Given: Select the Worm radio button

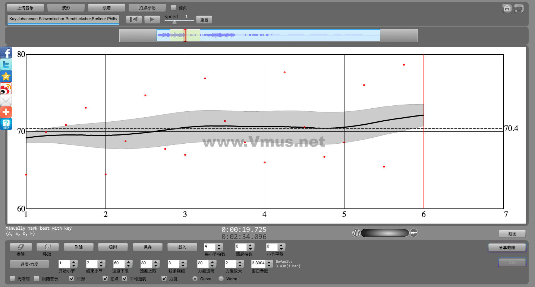Looking at the screenshot, I should [x=221, y=278].
